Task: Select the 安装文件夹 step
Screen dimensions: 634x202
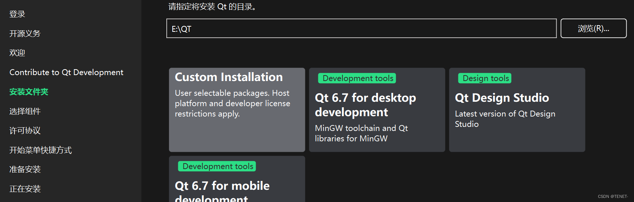Action: point(29,92)
